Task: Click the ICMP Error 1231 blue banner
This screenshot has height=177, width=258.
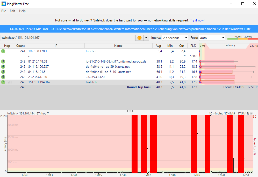Action: (129, 29)
